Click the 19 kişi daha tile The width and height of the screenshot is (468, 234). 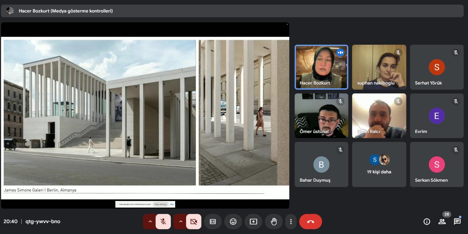click(379, 164)
